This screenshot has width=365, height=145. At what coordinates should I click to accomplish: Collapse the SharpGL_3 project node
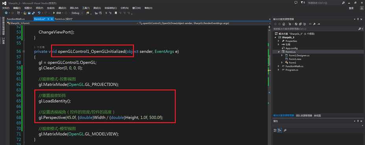276,37
